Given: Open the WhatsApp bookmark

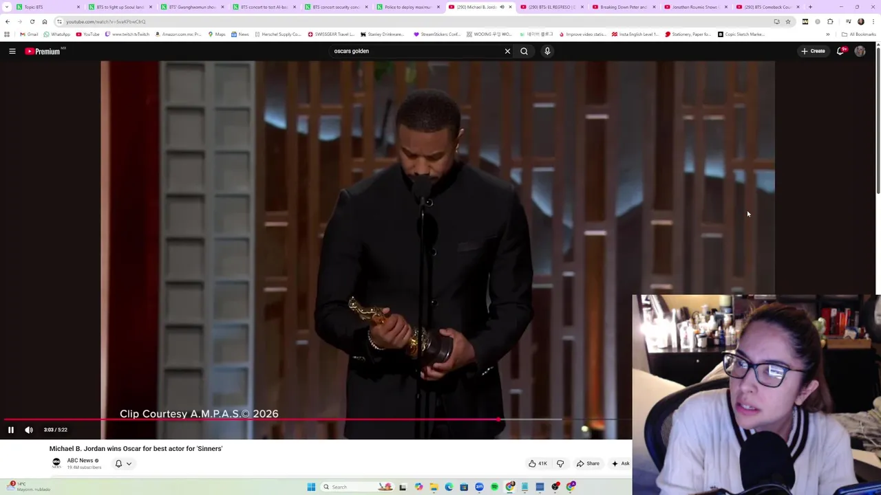Looking at the screenshot, I should click(56, 34).
